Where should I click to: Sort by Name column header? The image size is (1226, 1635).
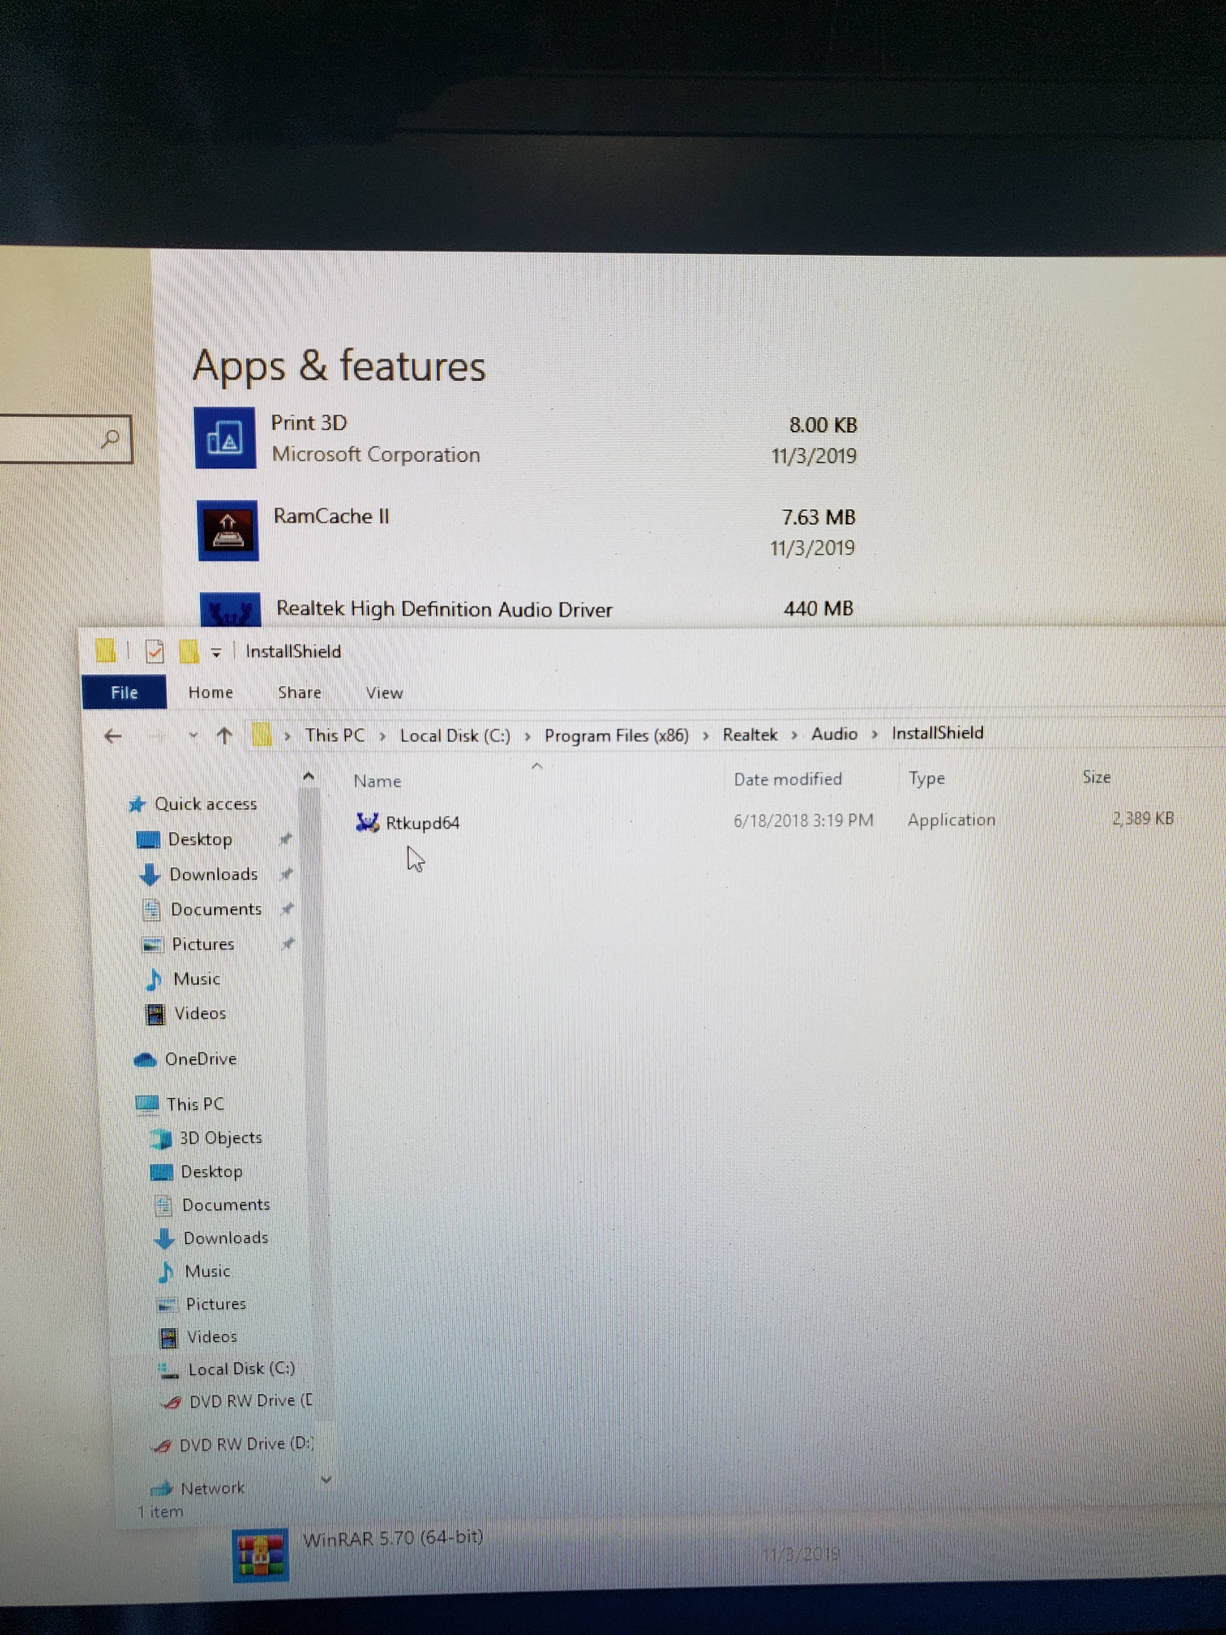pyautogui.click(x=377, y=781)
